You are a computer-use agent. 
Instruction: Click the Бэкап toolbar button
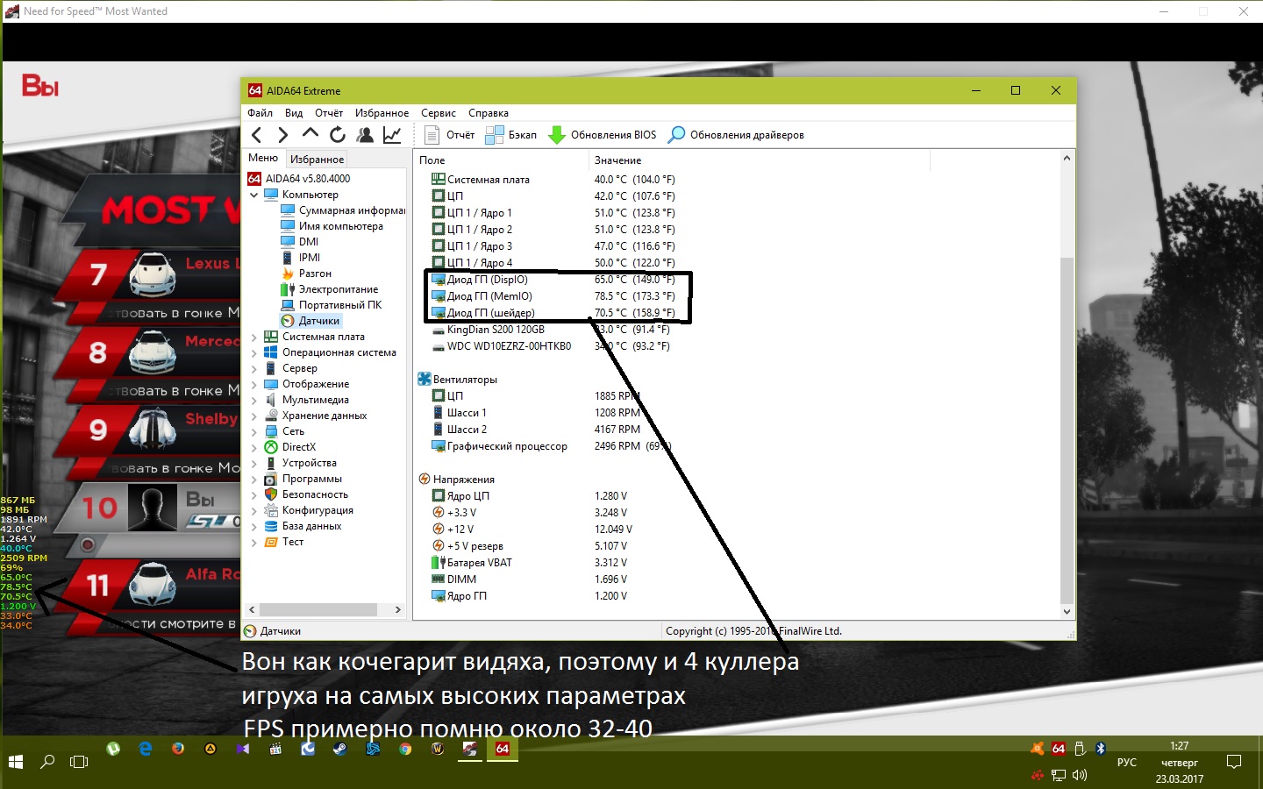pyautogui.click(x=511, y=135)
